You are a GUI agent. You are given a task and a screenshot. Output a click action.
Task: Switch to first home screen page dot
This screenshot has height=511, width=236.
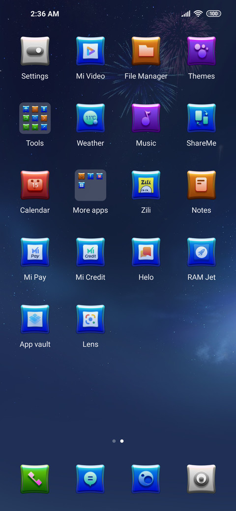click(114, 441)
